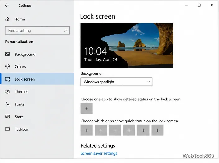Open the Colors page
This screenshot has width=219, height=163.
(37, 66)
